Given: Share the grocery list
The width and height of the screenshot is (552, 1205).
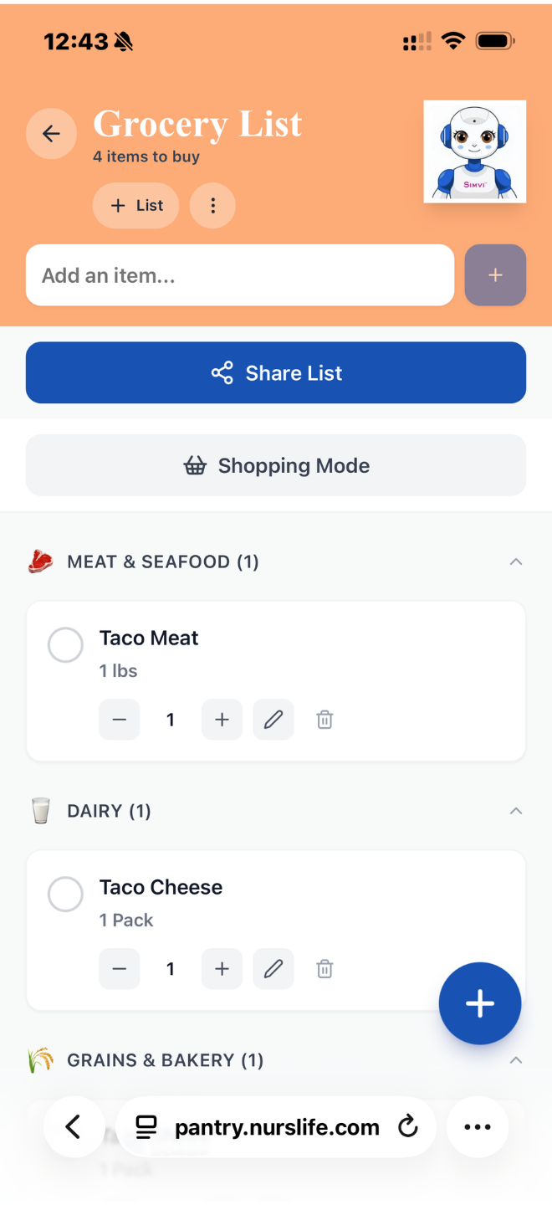Looking at the screenshot, I should (x=276, y=372).
